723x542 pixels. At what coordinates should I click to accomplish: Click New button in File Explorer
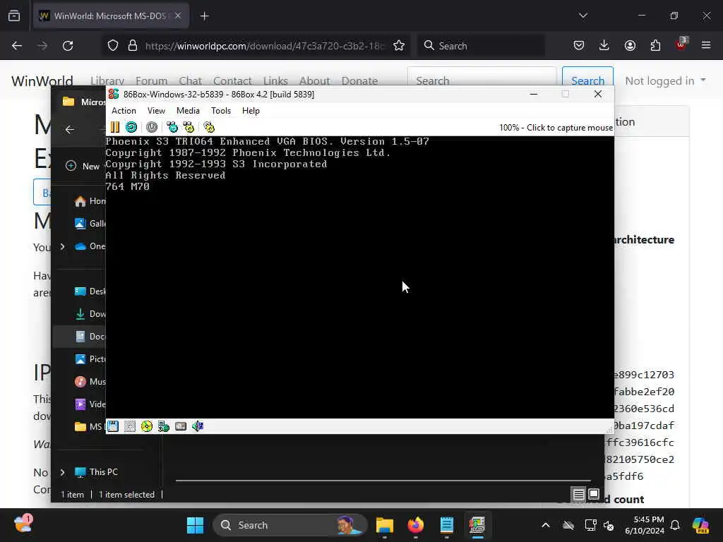coord(83,166)
